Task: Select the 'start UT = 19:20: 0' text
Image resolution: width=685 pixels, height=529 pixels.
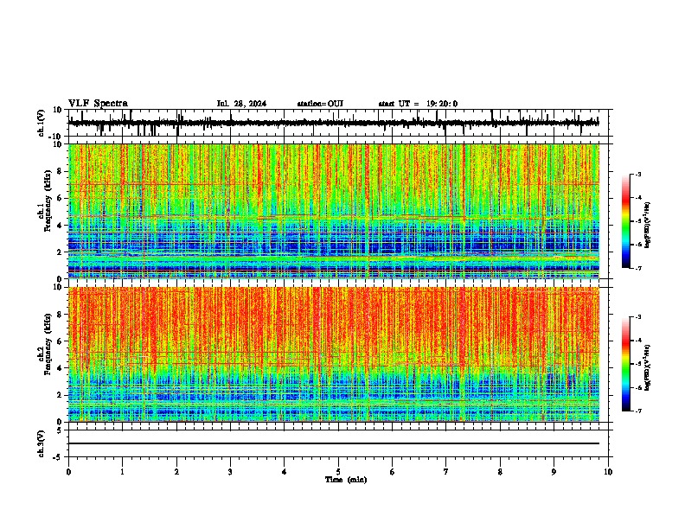Action: point(418,104)
